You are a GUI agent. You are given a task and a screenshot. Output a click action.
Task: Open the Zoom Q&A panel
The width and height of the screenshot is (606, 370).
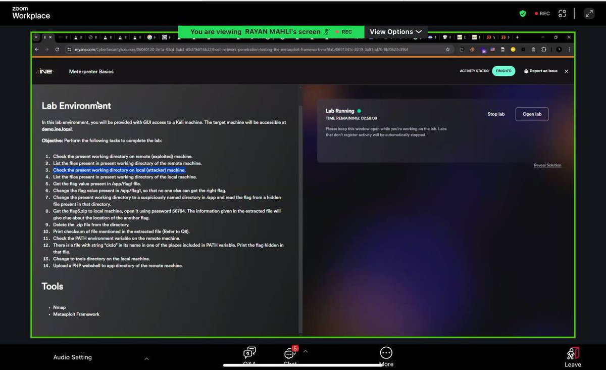click(x=249, y=356)
